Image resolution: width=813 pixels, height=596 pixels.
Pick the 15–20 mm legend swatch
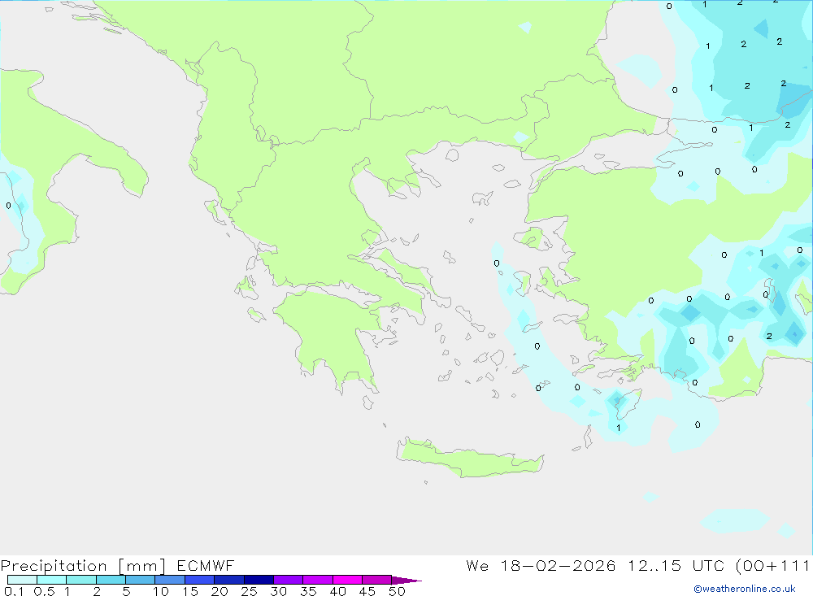click(x=200, y=580)
